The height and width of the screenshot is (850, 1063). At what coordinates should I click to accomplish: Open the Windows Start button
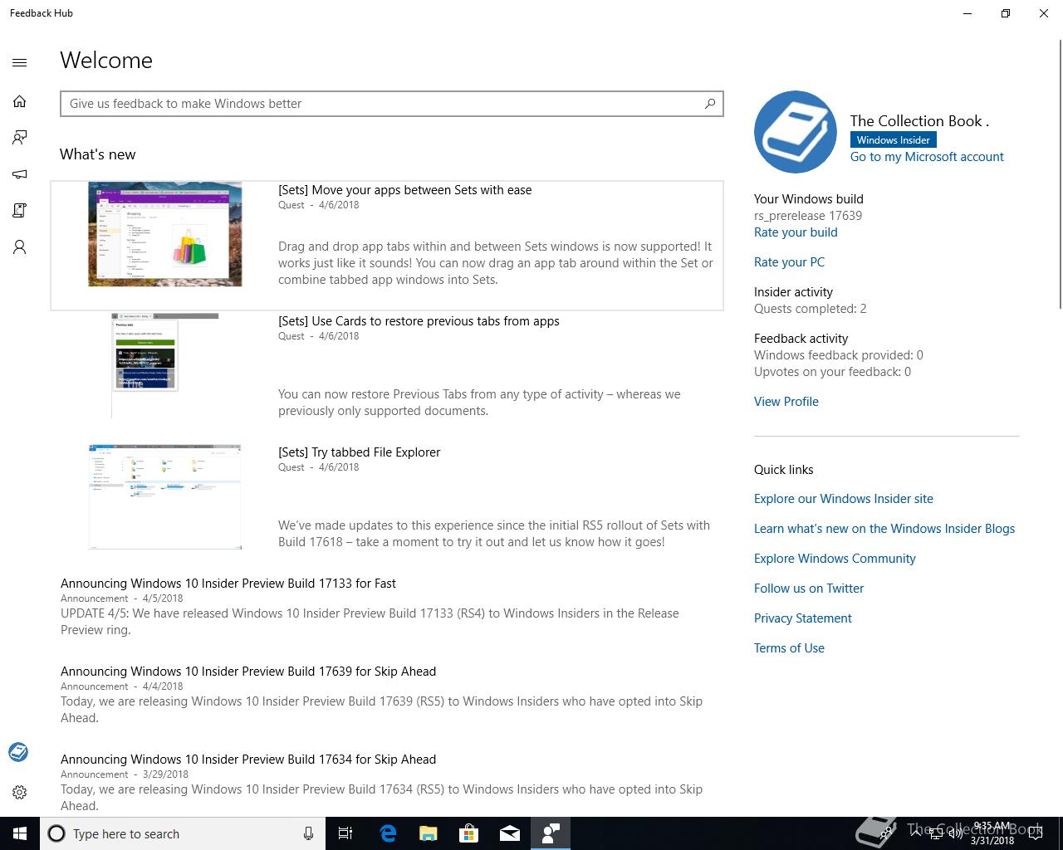coord(20,833)
